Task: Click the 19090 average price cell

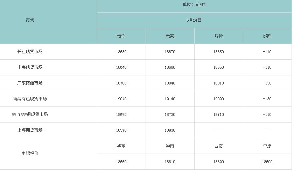Action: point(219,99)
